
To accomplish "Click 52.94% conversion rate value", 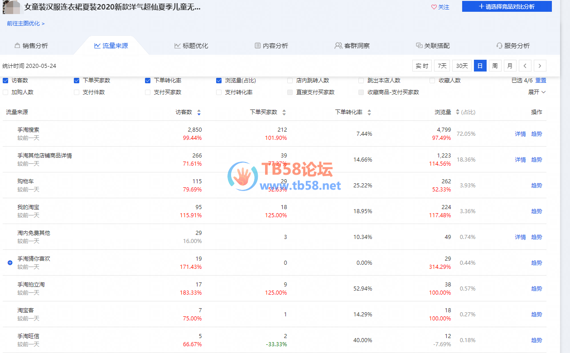I will (x=363, y=289).
